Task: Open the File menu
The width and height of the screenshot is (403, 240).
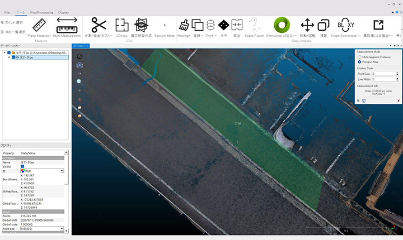Action: (7, 12)
